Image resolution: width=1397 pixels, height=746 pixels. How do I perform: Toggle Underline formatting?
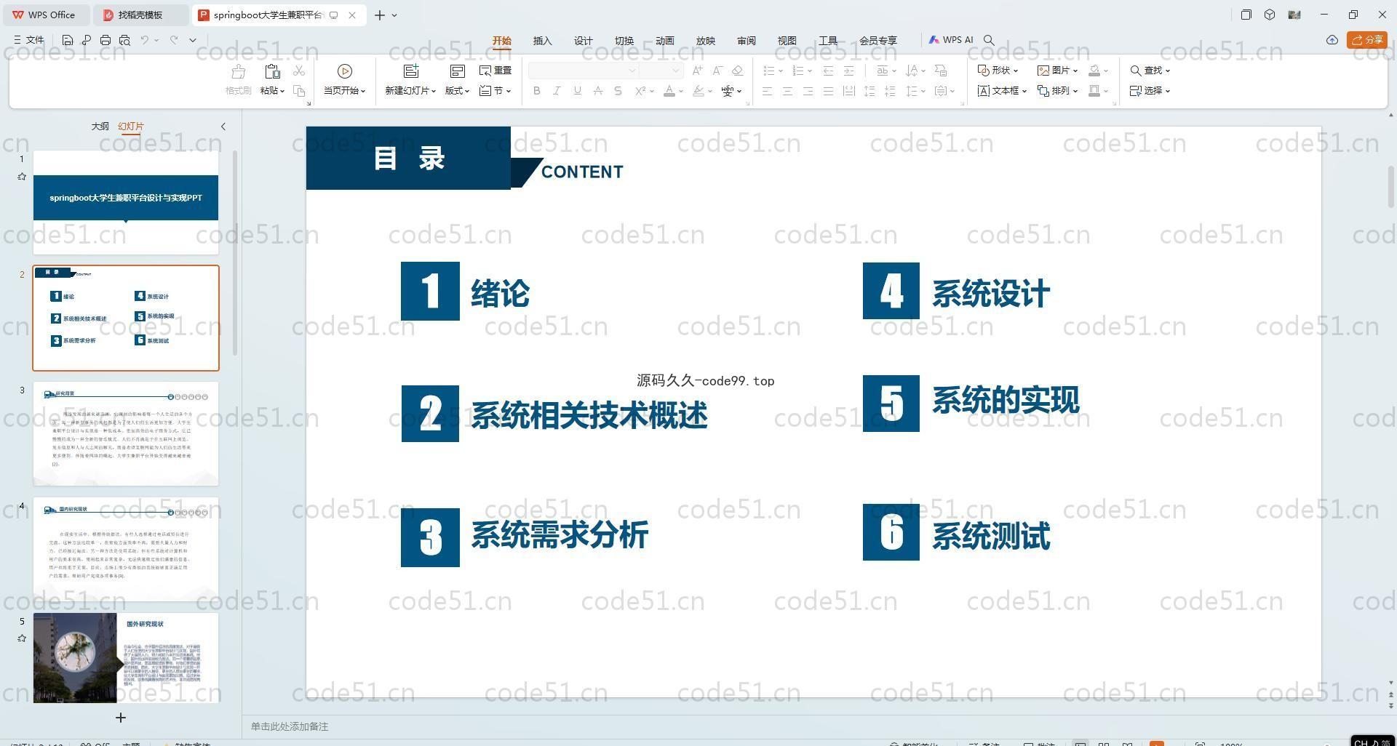[578, 91]
